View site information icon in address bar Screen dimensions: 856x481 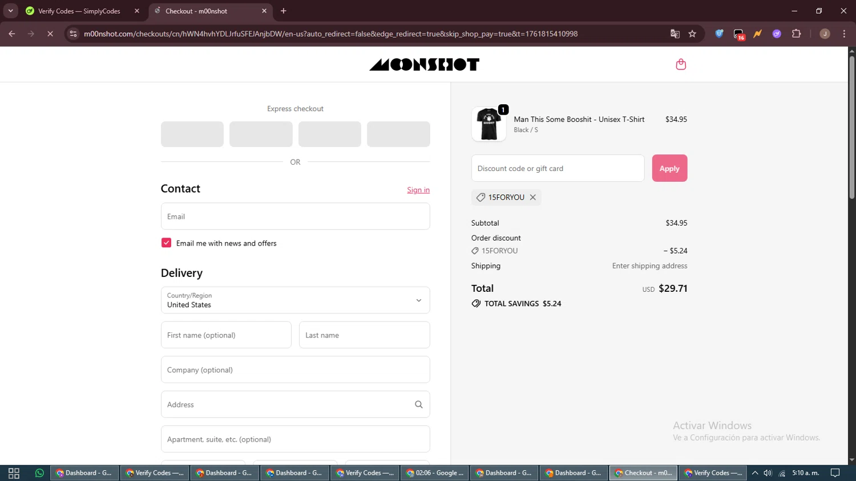pyautogui.click(x=73, y=34)
